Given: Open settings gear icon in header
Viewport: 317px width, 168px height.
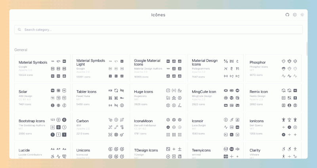Looking at the screenshot, I should click(x=295, y=15).
